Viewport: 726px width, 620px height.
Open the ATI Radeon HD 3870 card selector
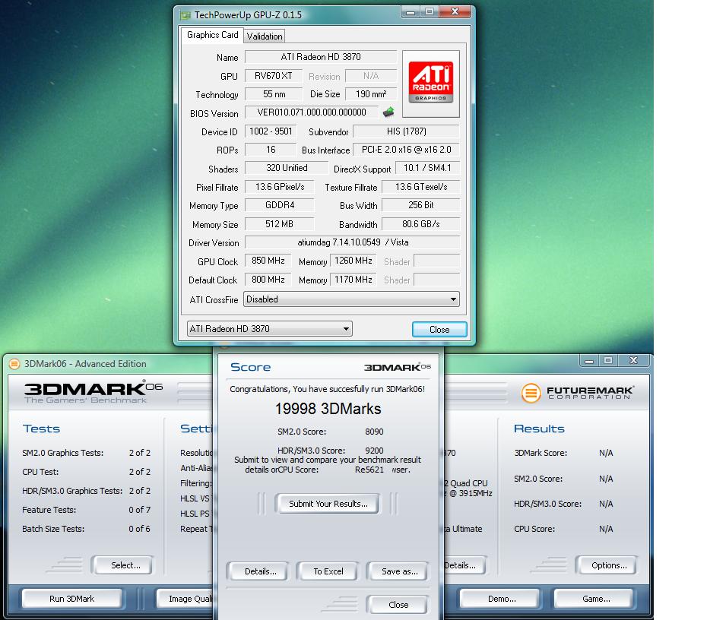pyautogui.click(x=269, y=329)
